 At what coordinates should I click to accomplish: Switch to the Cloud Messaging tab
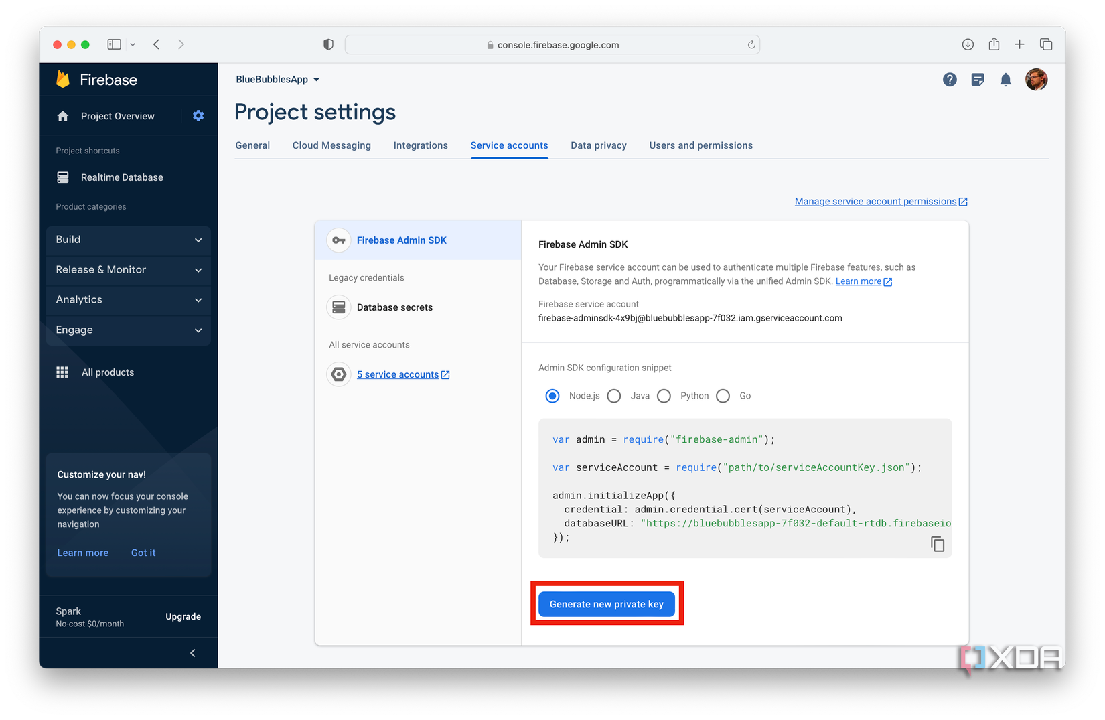click(331, 145)
